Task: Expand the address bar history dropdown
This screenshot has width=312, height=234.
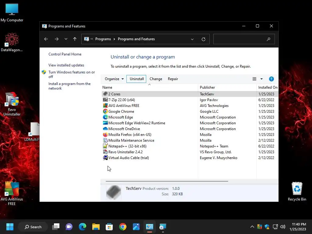Action: pyautogui.click(x=192, y=39)
